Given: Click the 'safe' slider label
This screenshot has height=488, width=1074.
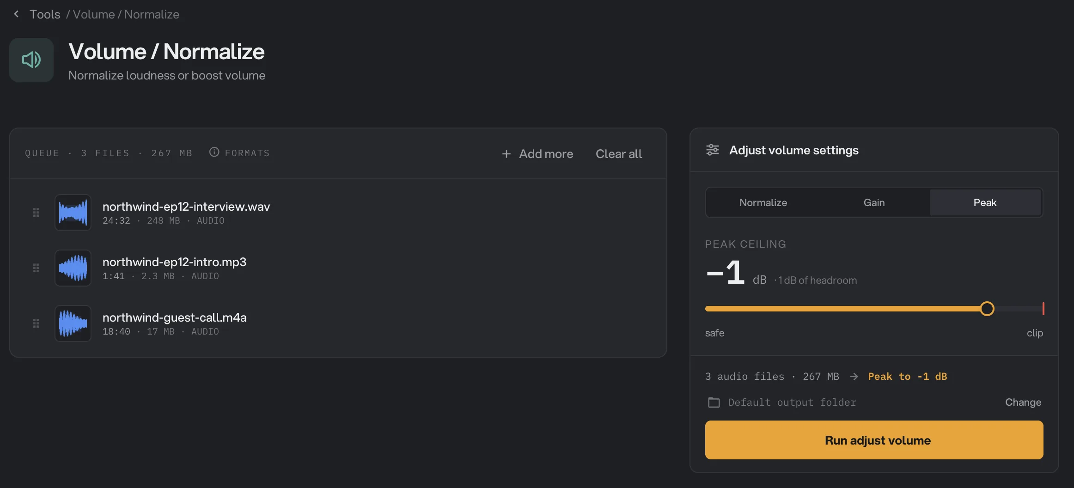Looking at the screenshot, I should click(714, 333).
